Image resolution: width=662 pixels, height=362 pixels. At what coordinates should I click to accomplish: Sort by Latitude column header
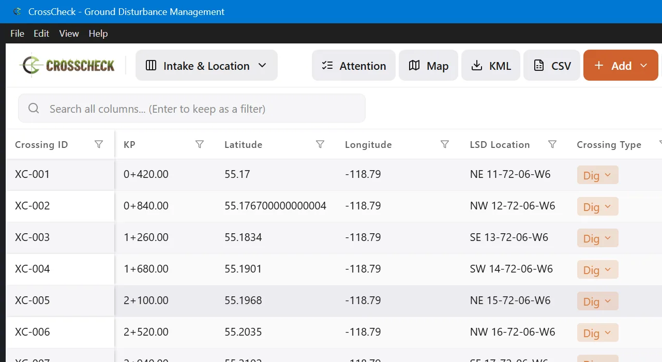tap(243, 144)
